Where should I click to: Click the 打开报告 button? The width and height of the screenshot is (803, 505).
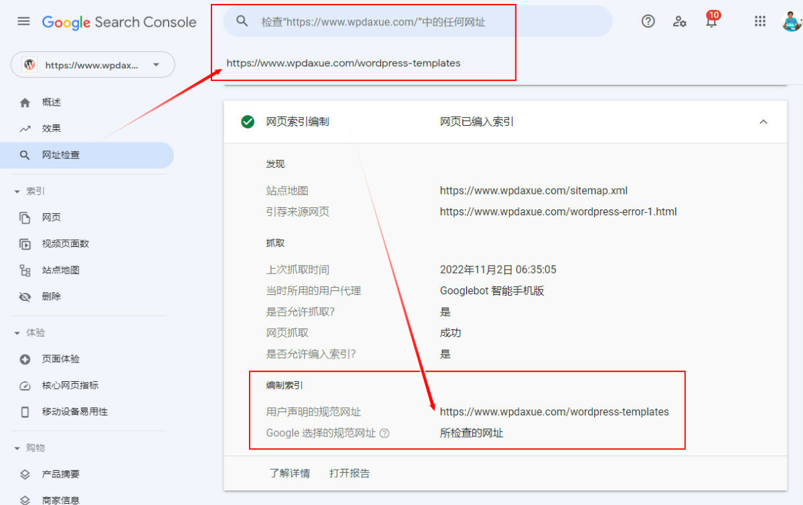click(x=349, y=474)
